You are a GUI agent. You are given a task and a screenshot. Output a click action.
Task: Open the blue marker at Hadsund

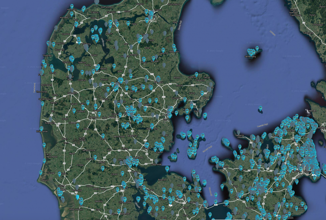[163, 50]
